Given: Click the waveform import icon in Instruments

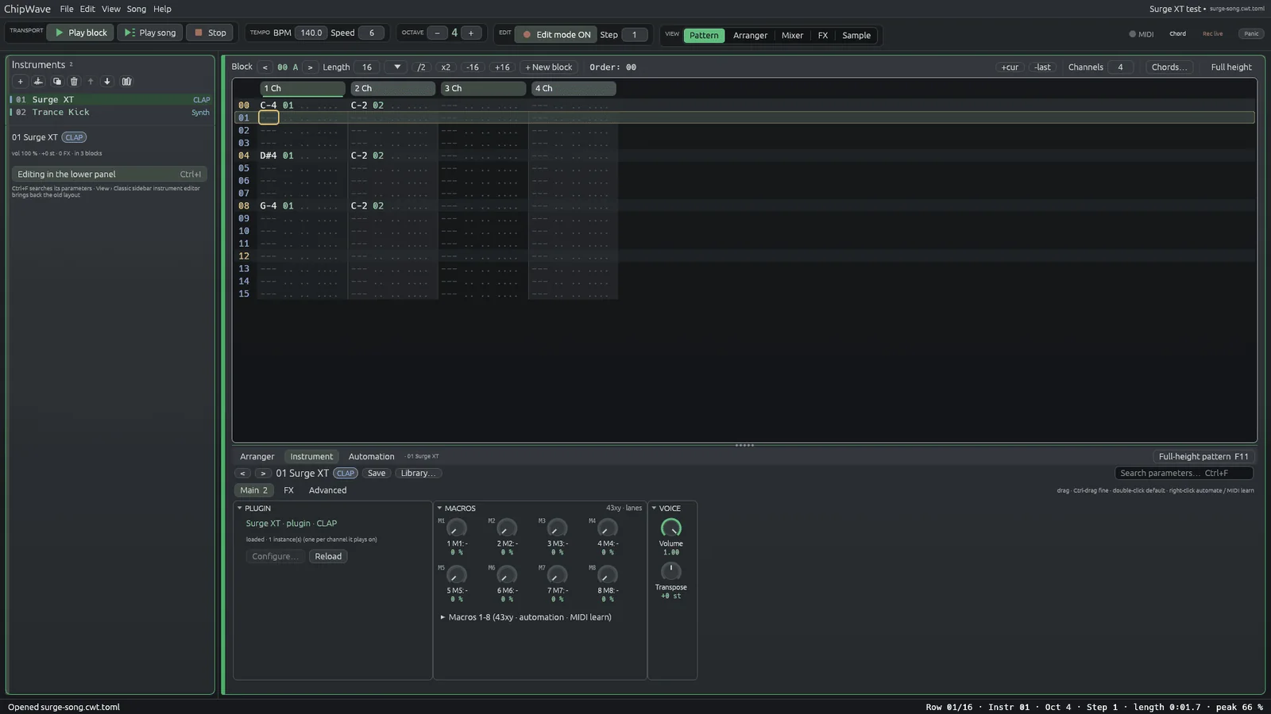Looking at the screenshot, I should [37, 81].
